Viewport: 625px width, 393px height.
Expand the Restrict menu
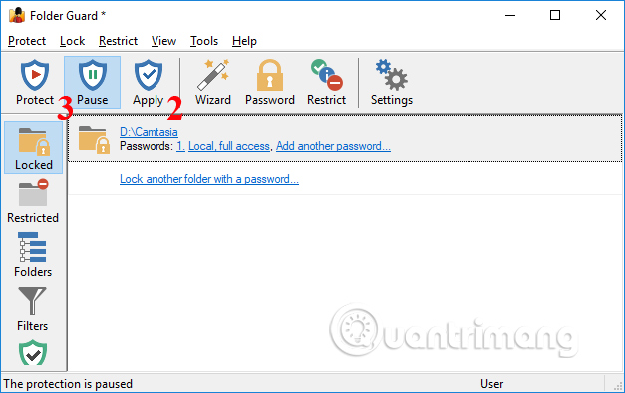(x=118, y=41)
